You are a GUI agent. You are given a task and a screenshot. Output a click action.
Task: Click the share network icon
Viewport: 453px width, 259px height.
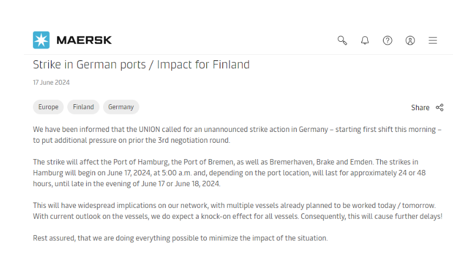439,108
